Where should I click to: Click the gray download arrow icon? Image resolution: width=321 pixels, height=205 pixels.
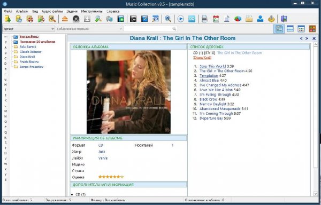87,19
